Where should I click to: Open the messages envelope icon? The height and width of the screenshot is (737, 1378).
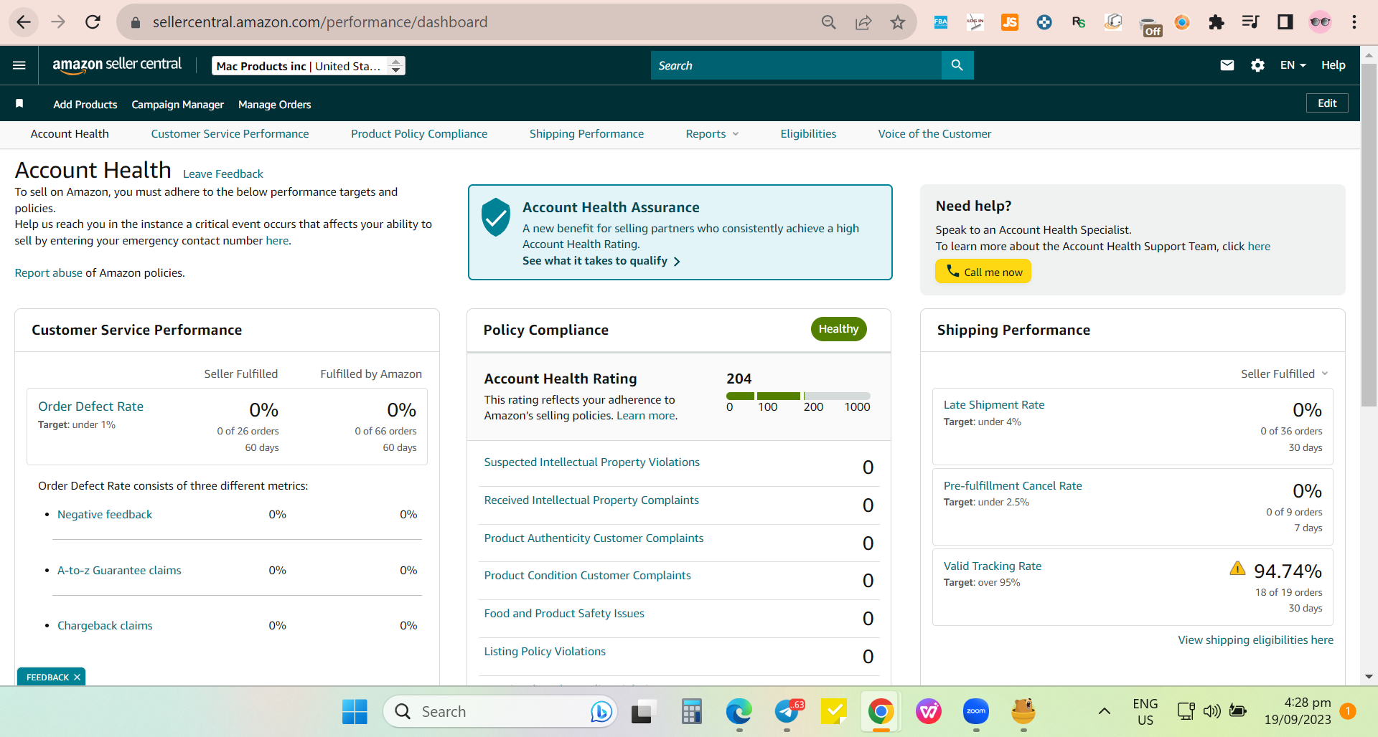point(1227,65)
